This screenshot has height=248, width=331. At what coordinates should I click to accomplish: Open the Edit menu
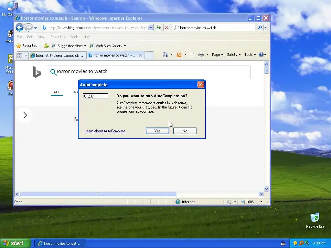(30, 37)
